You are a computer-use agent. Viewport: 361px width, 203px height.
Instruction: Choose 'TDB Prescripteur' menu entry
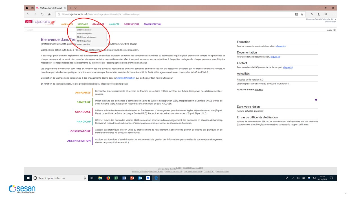[85, 34]
